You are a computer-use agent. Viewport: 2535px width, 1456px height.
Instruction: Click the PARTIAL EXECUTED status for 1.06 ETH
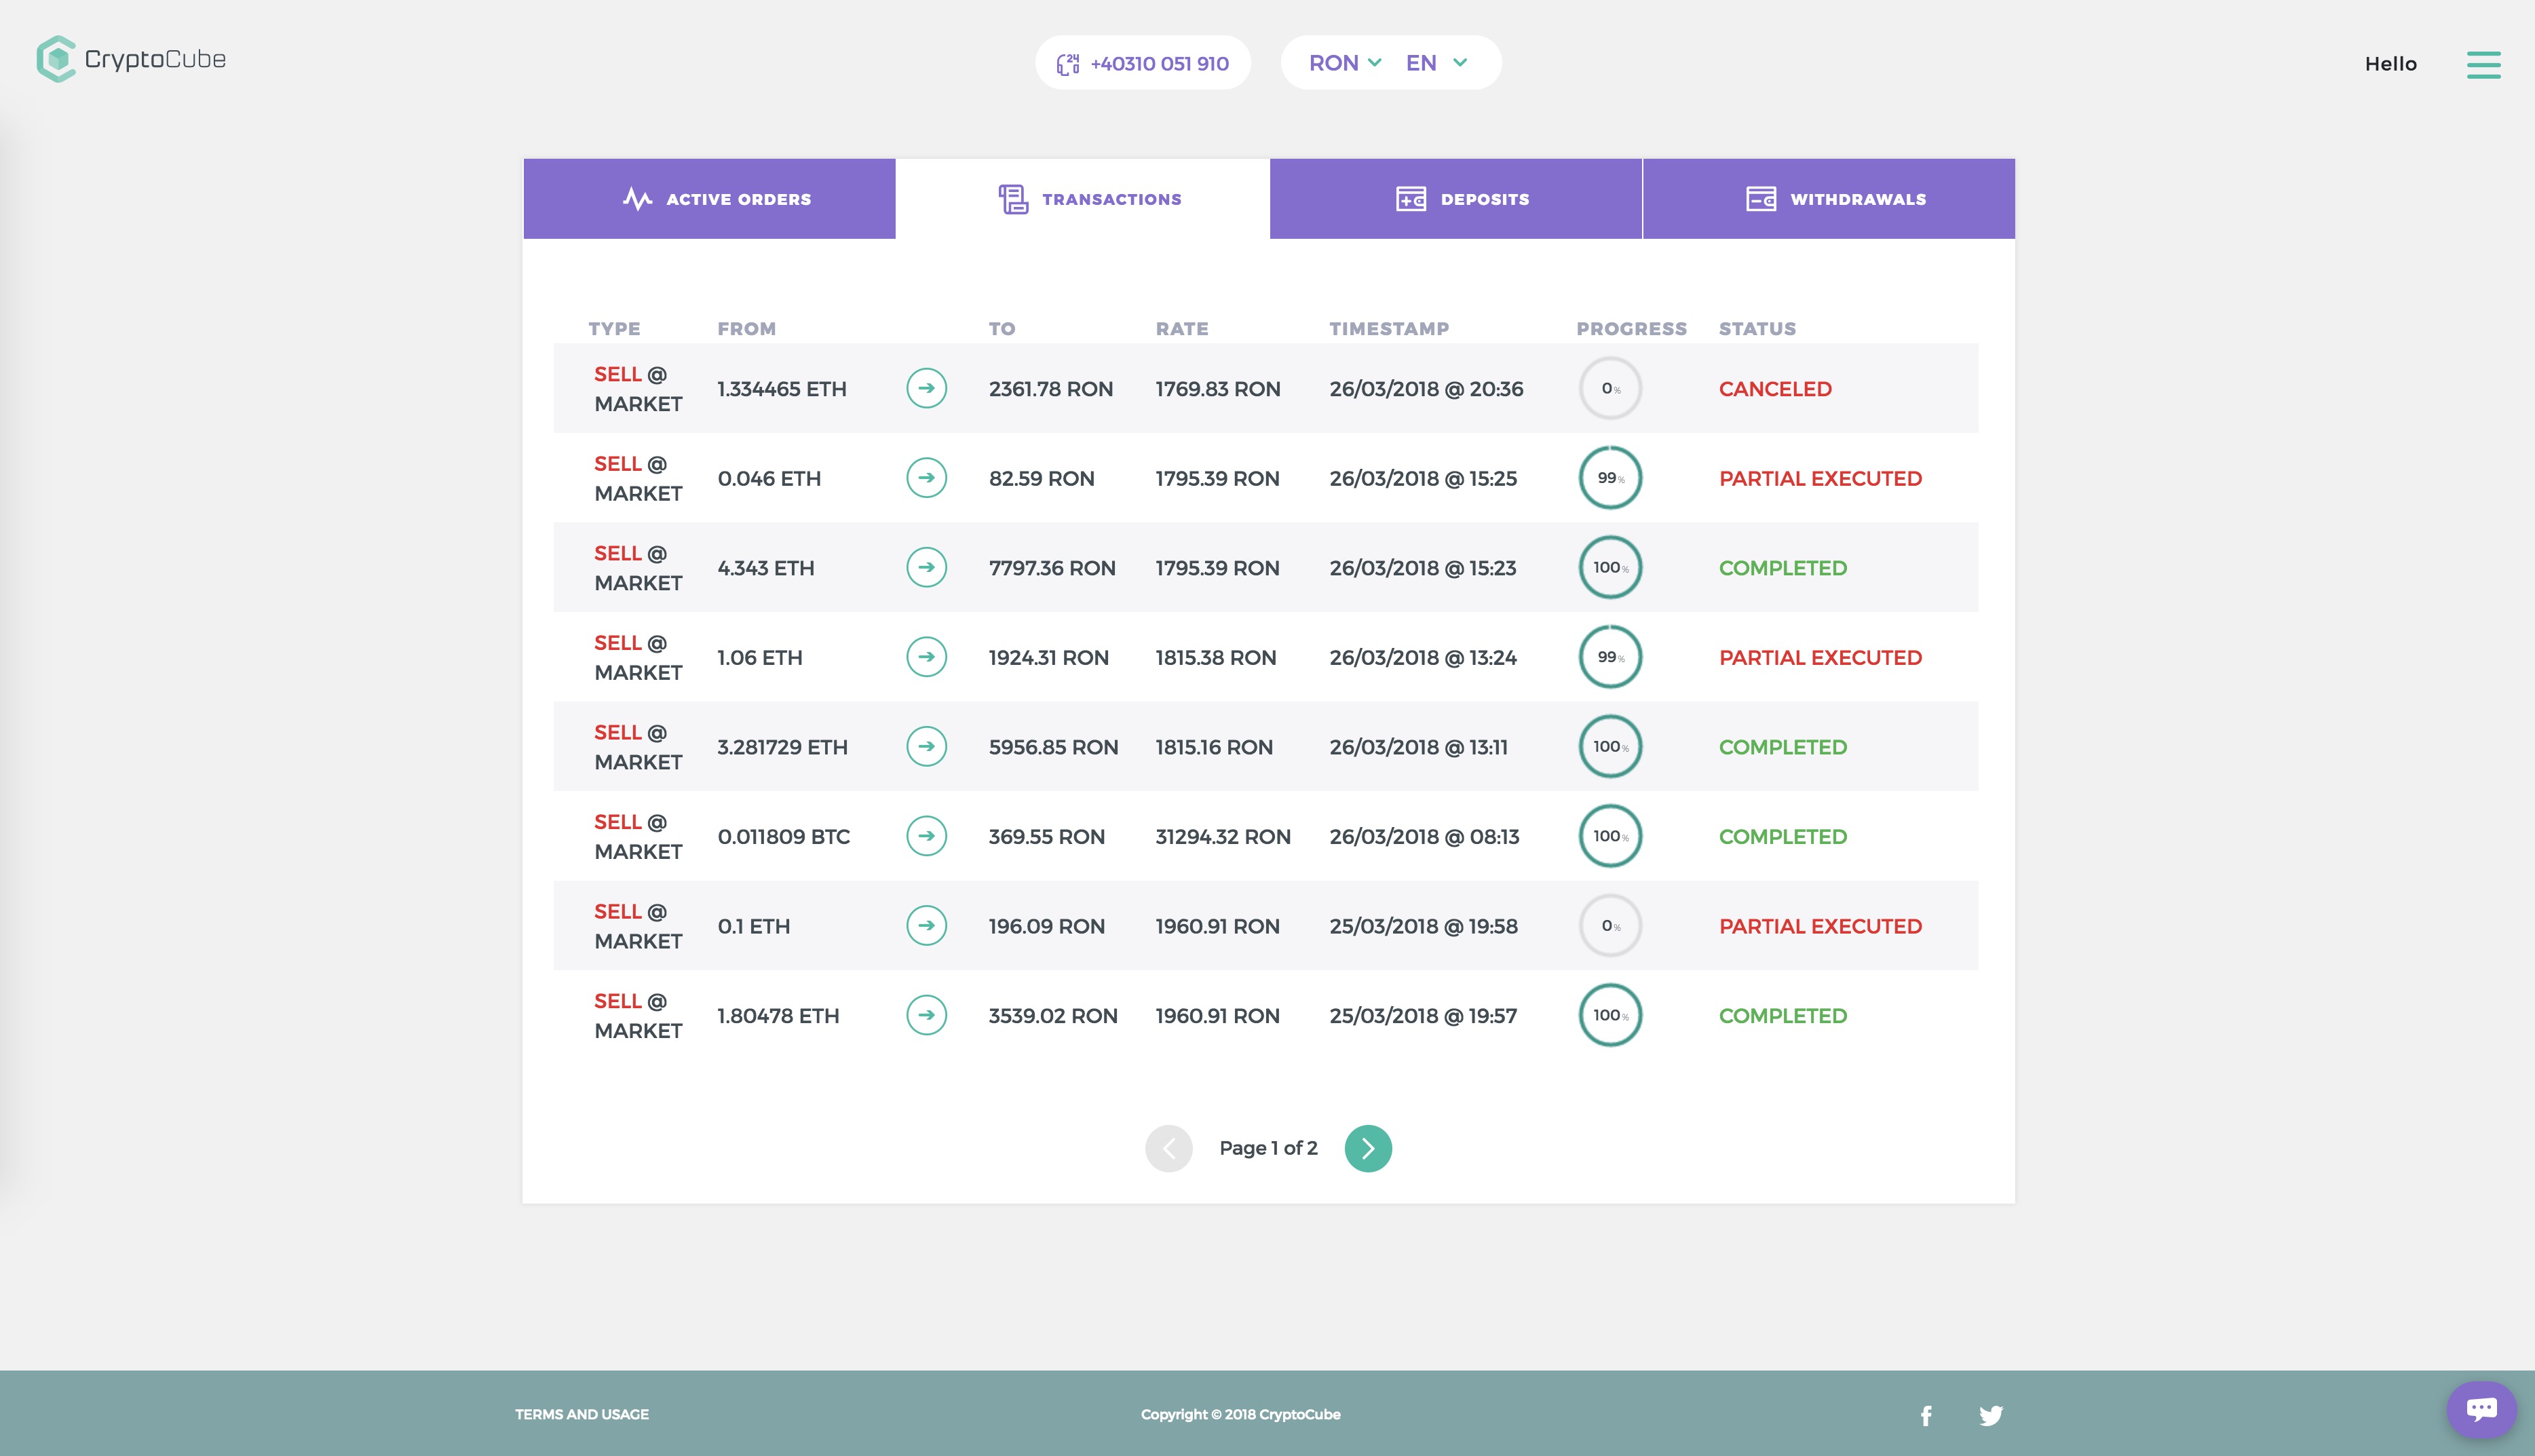[1820, 657]
